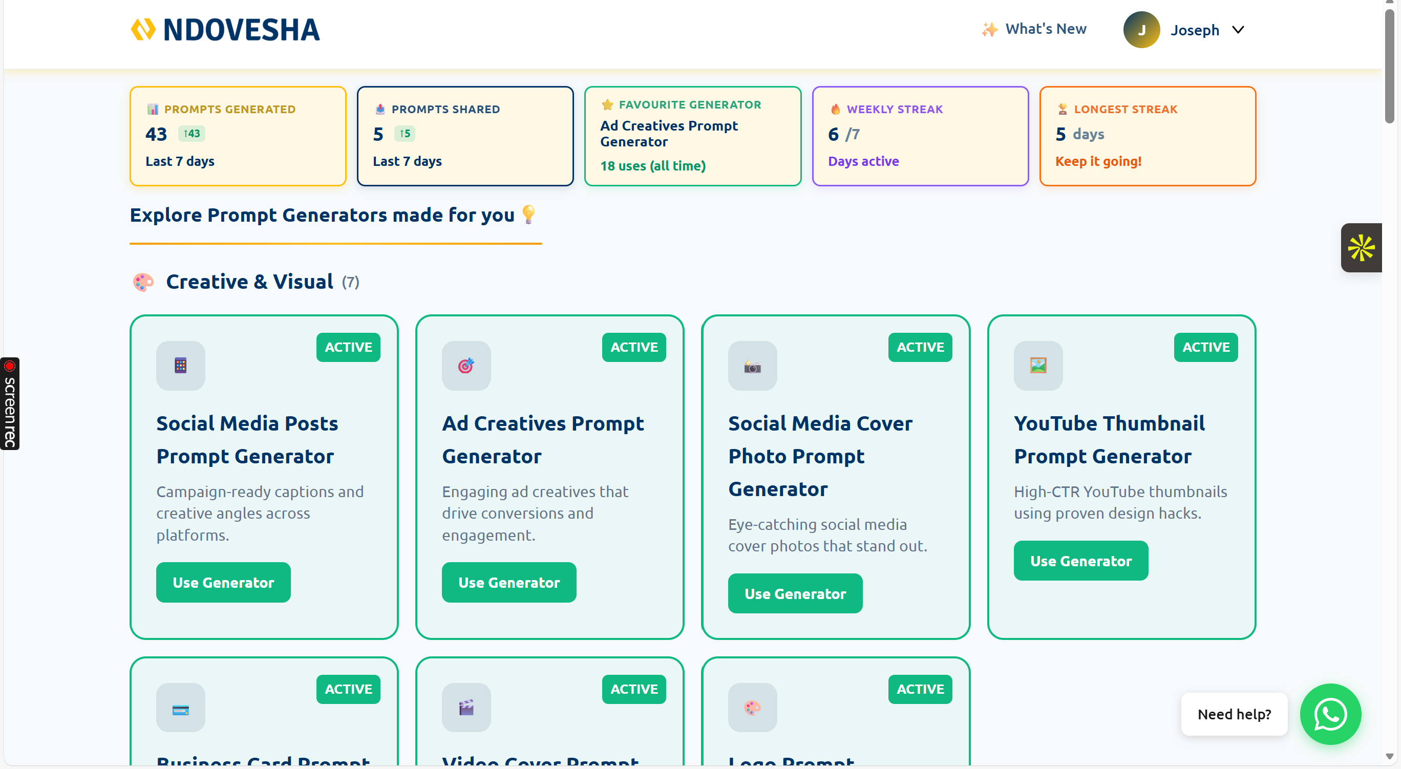The image size is (1401, 769).
Task: Click the Logo Prompt palette icon
Action: click(x=752, y=707)
